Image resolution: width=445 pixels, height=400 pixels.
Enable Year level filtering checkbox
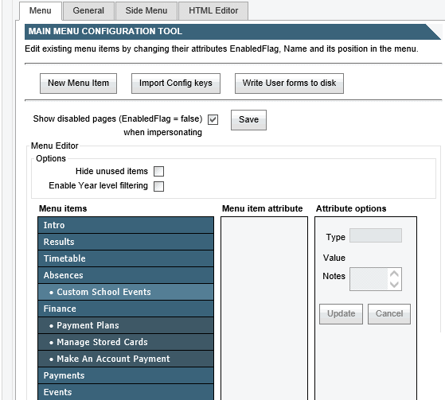(x=158, y=186)
